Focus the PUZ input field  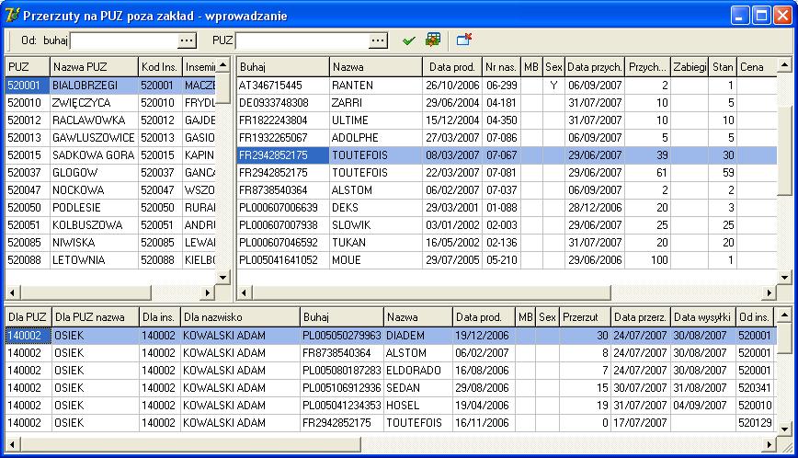[302, 40]
